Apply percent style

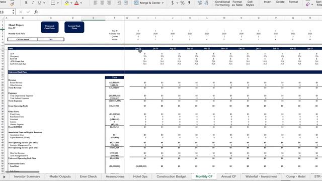pyautogui.click(x=182, y=3)
